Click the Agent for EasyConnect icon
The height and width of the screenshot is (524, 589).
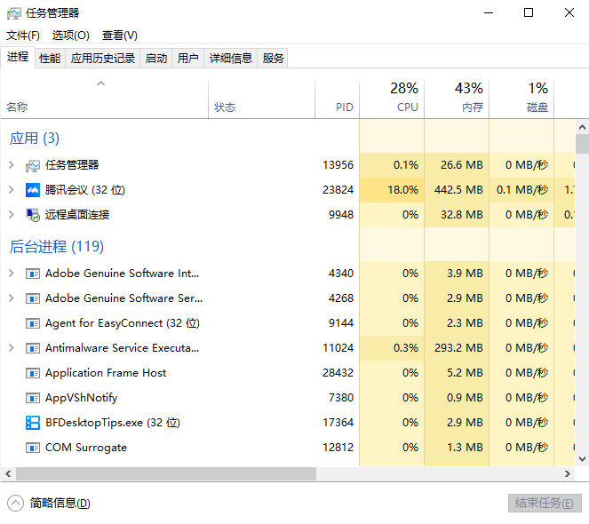33,323
